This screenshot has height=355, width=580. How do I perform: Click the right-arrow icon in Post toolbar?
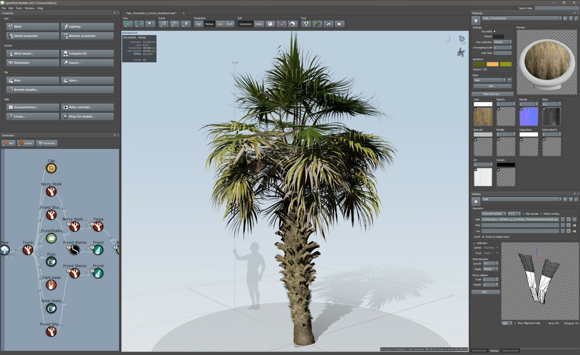pos(339,24)
